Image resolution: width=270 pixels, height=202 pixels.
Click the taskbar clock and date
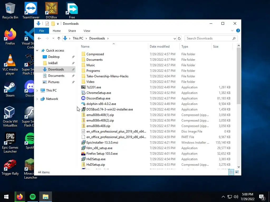[247, 197]
